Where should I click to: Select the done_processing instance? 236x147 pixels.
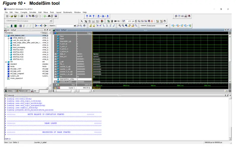[19, 47]
